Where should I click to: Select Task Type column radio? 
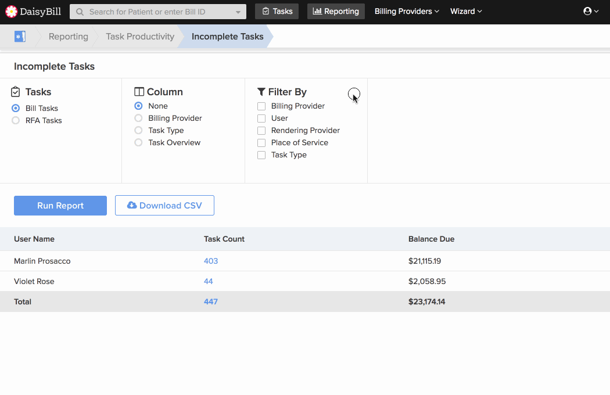point(138,130)
